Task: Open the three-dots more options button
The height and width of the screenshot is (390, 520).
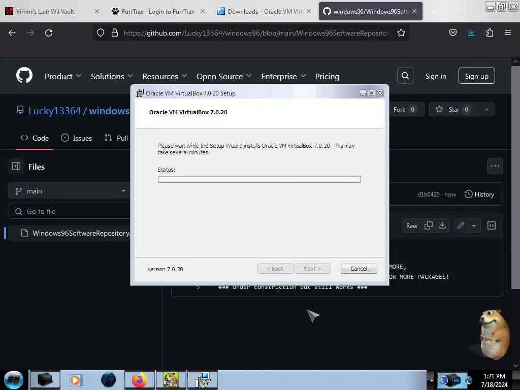Action: coord(495,166)
